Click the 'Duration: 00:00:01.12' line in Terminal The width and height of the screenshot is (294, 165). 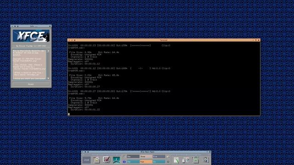85,64
